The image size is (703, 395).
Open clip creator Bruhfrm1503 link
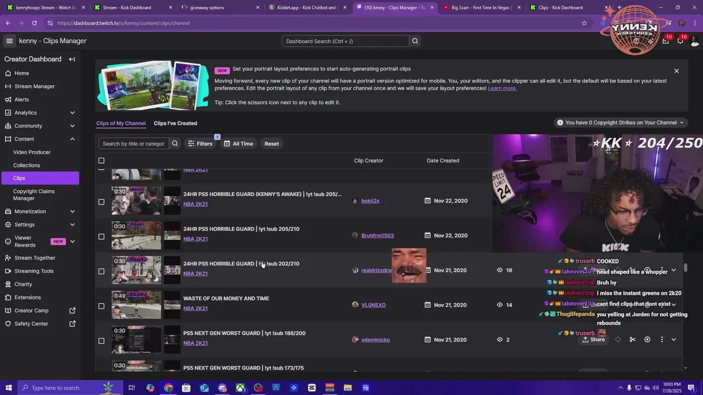coord(377,235)
